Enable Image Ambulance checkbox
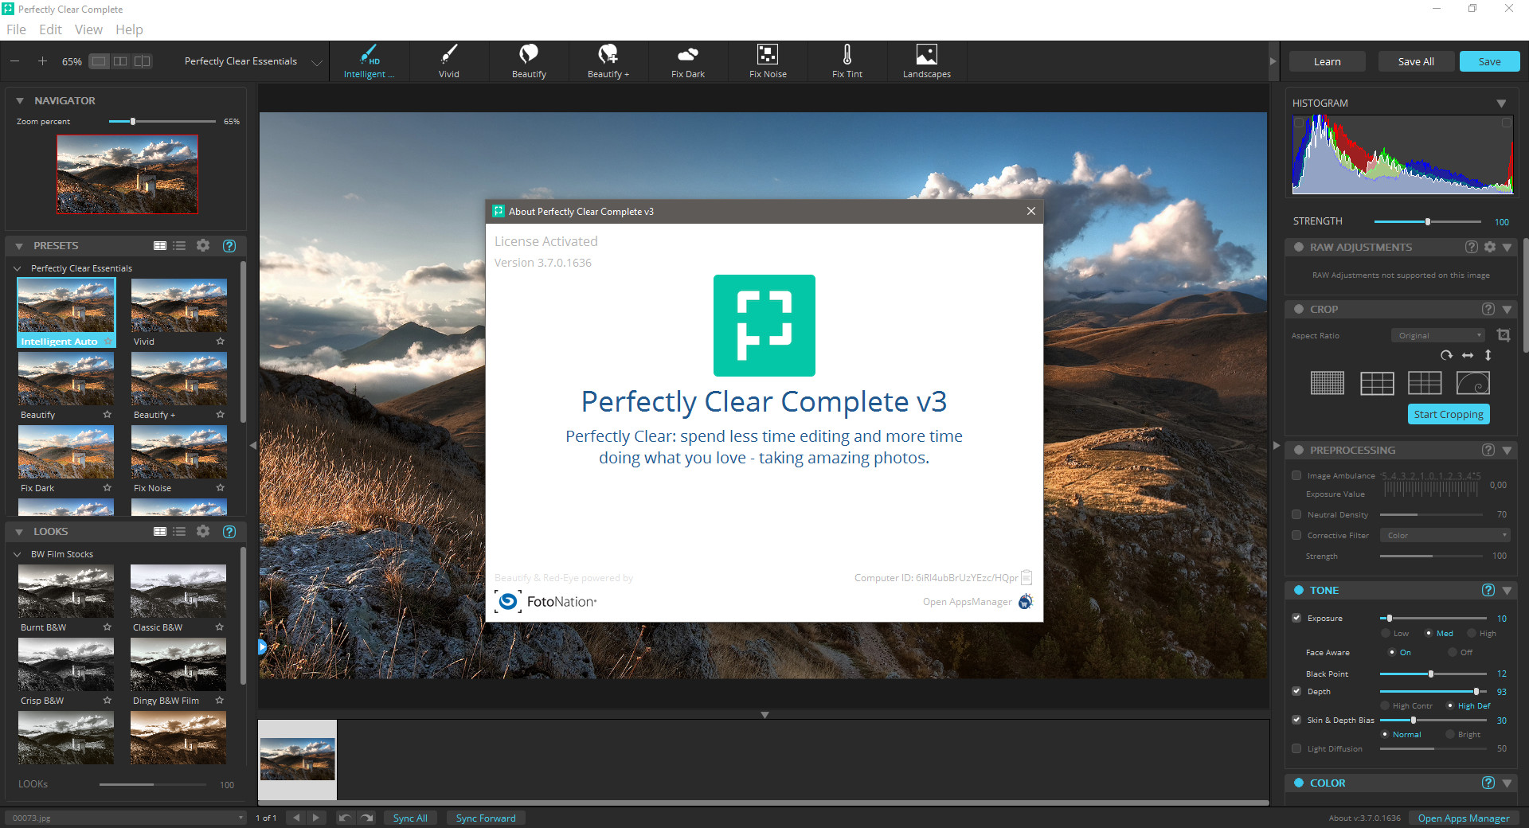Viewport: 1529px width, 828px height. click(1296, 475)
